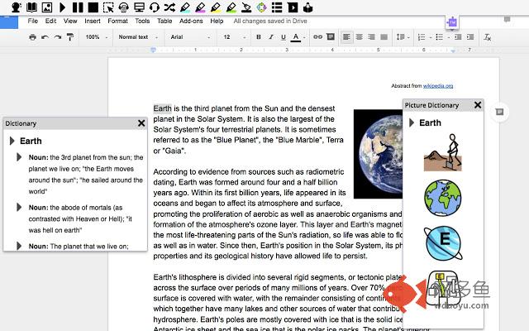Click the add comment button beside page
The height and width of the screenshot is (331, 529).
pos(499,112)
